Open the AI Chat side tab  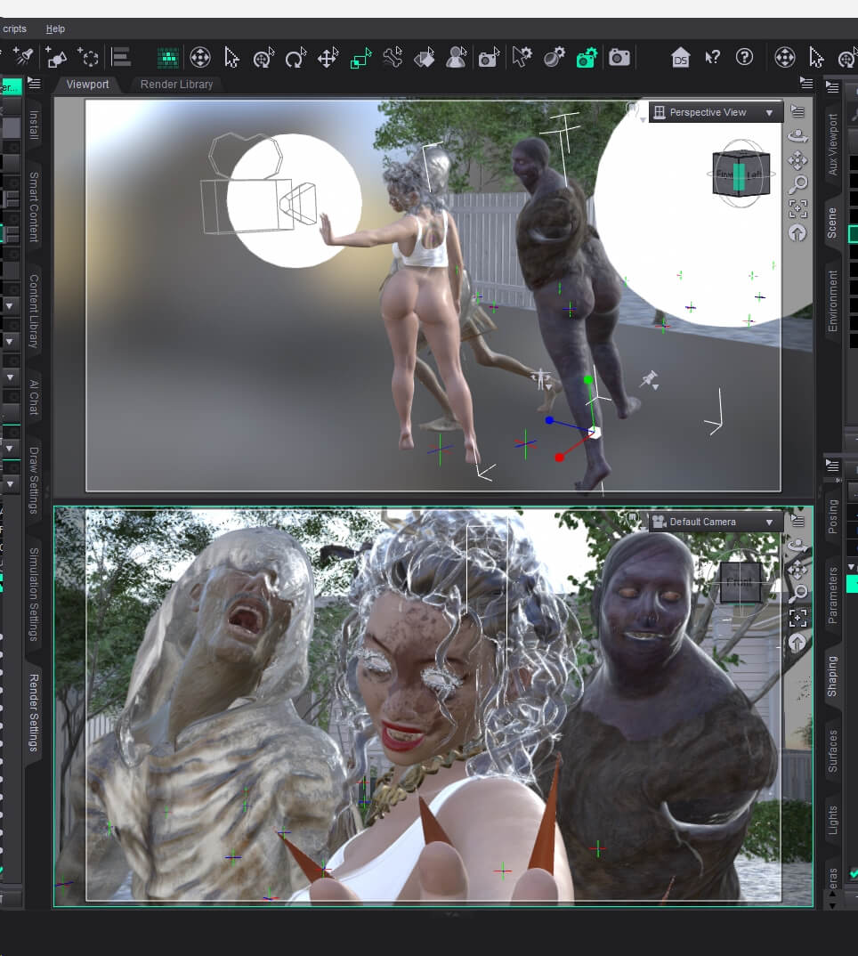coord(34,398)
